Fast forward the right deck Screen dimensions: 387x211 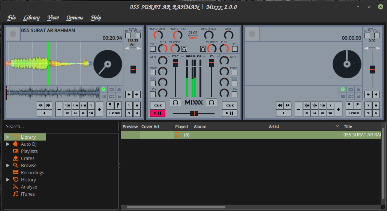288,105
